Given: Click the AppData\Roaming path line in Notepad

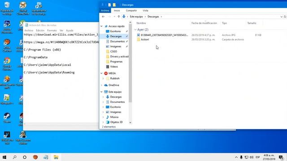Looking at the screenshot, I should (x=49, y=72).
